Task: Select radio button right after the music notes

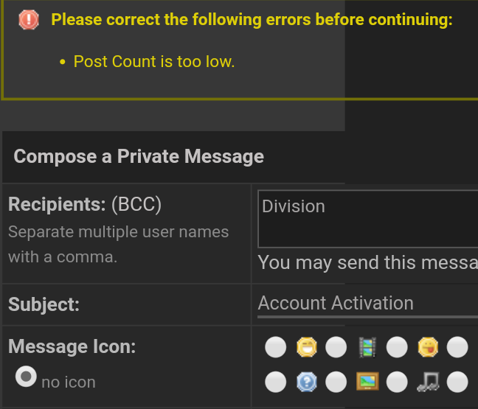Action: click(x=457, y=382)
